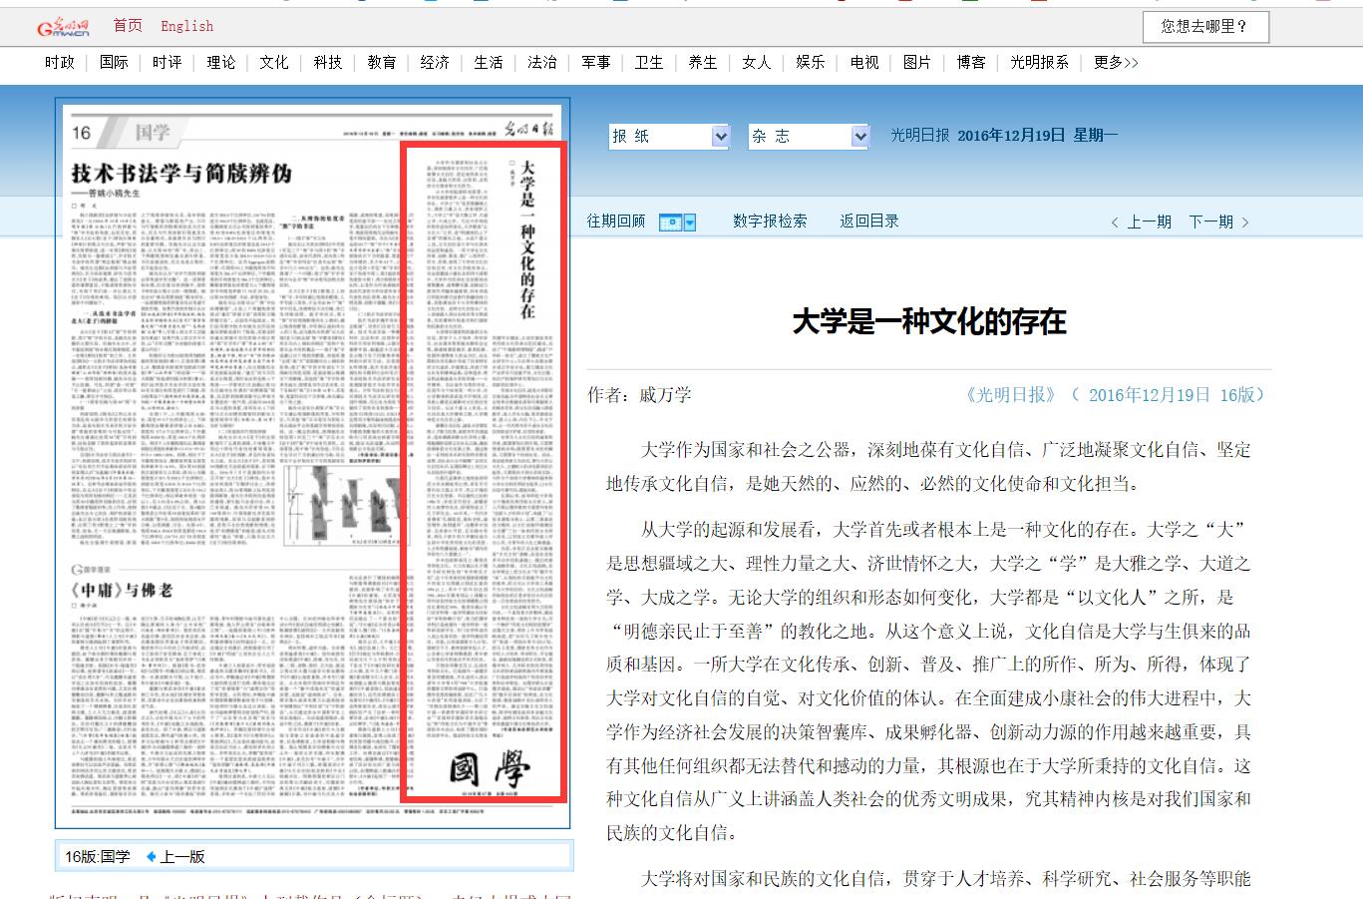The width and height of the screenshot is (1363, 899).
Task: Click the 光明日报 masthead in page thumbnail
Action: (526, 130)
